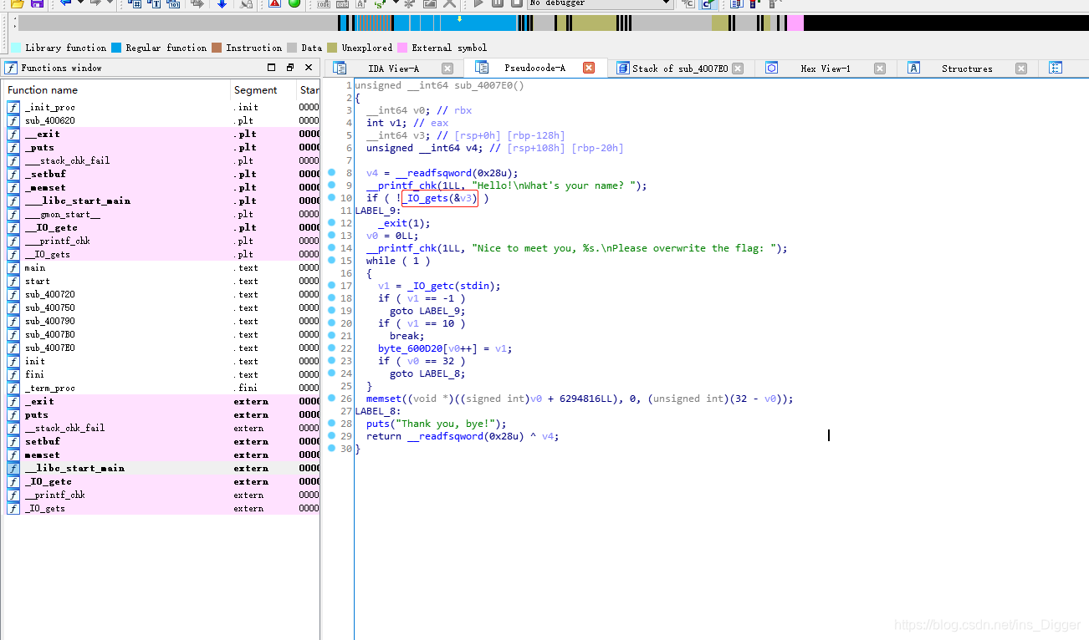Click the function icon beside sub_400620
Screen dimensions: 1089x640
[x=13, y=120]
